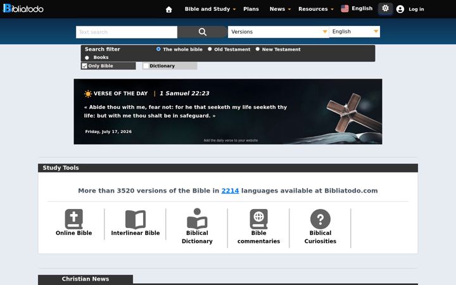
Task: Open the Bibliatodo logo homepage
Action: click(23, 8)
